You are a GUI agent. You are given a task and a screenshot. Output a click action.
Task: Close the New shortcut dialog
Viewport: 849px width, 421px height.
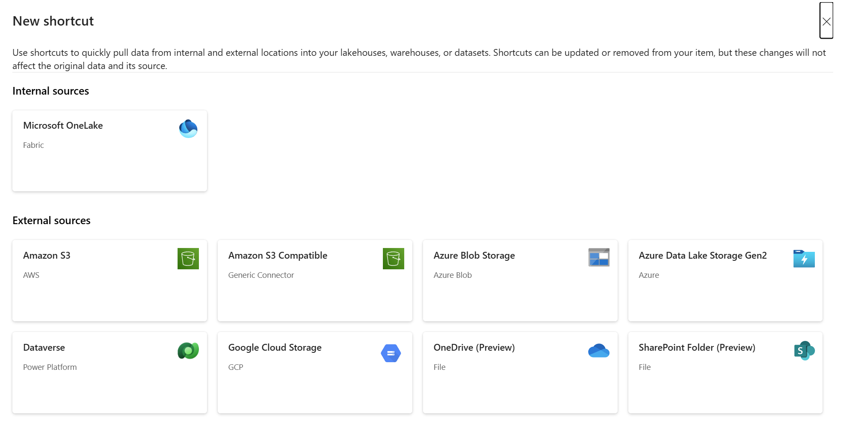(826, 21)
